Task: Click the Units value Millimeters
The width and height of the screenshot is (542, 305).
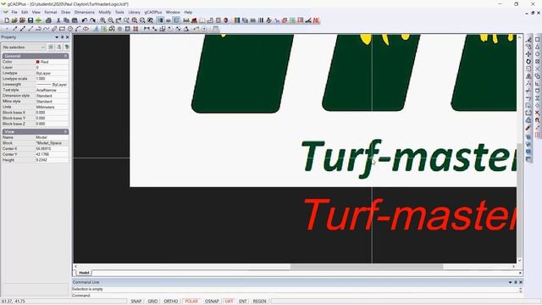Action: click(52, 107)
